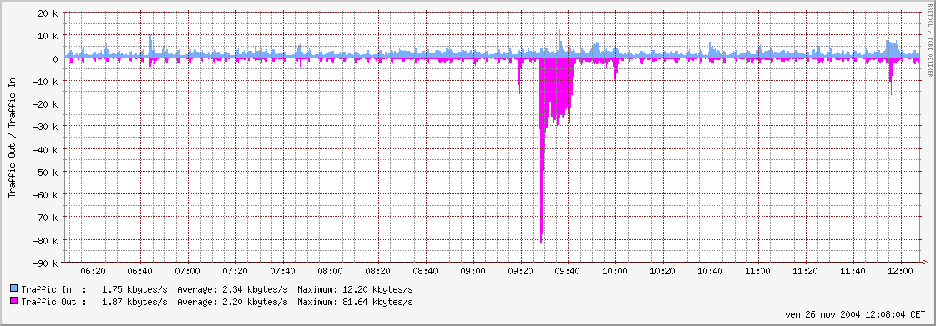This screenshot has width=936, height=326.
Task: Click the blue Traffic In legend swatch
Action: click(x=13, y=289)
